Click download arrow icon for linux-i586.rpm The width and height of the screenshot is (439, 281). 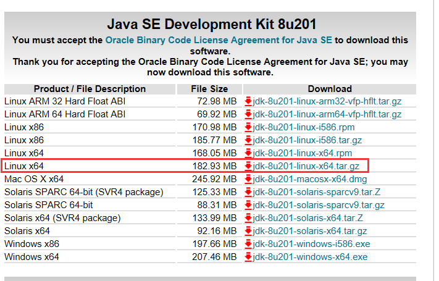(x=248, y=127)
